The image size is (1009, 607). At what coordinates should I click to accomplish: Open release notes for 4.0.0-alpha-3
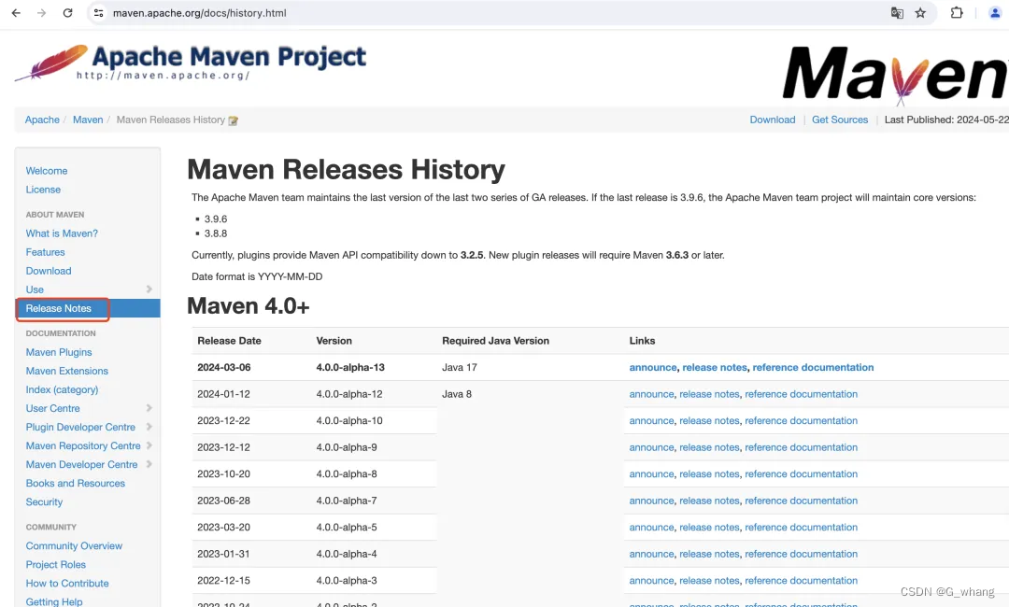pos(709,581)
